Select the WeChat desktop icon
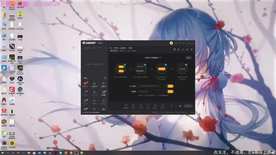 (4, 134)
